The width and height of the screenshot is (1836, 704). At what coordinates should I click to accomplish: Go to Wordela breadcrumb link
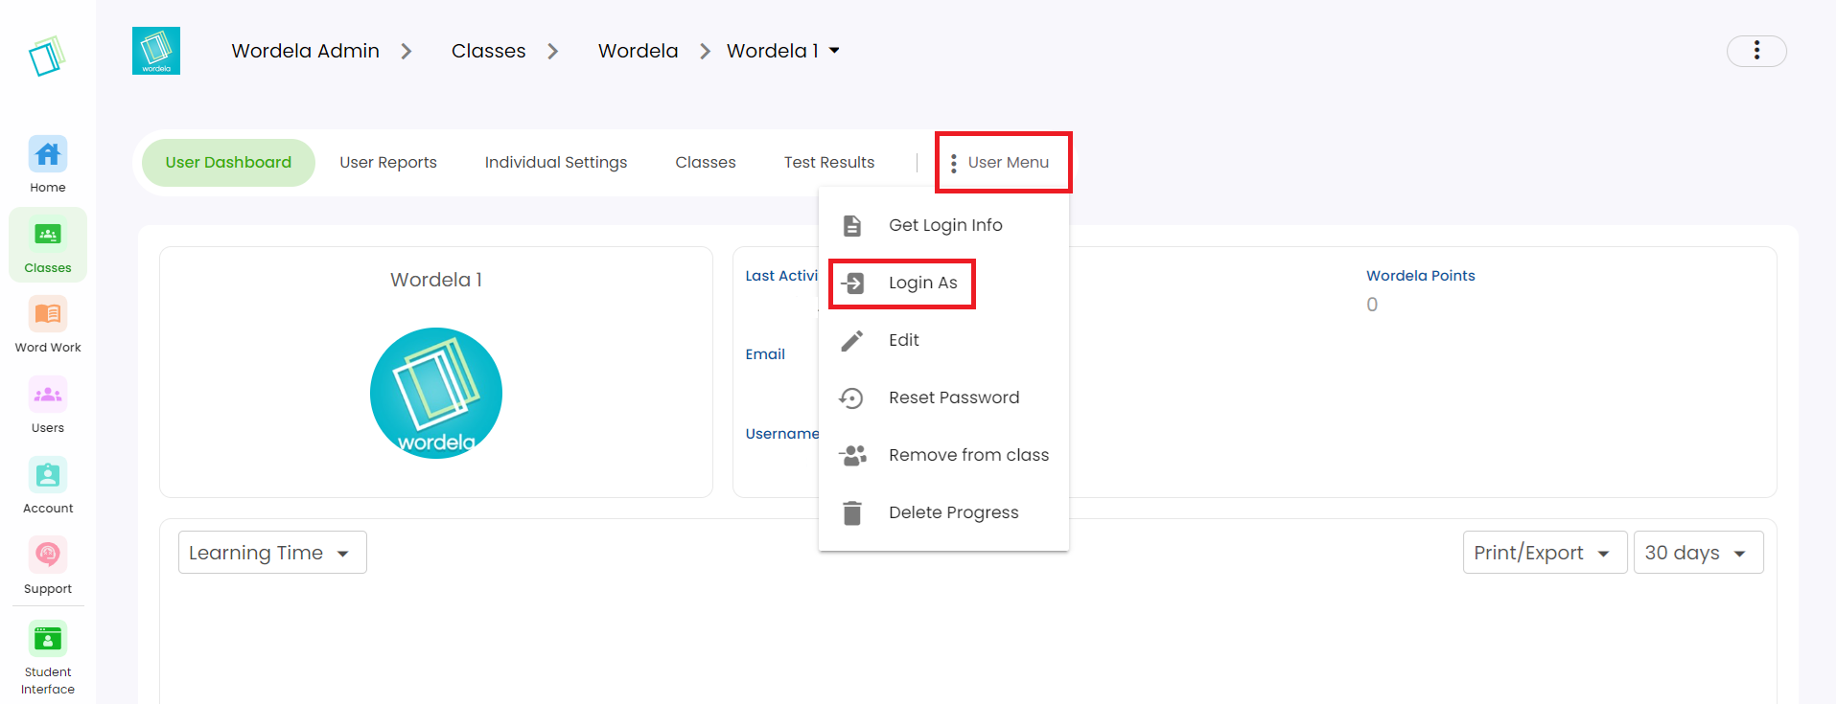pos(639,51)
